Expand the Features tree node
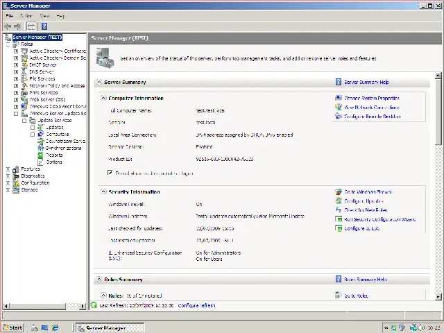This screenshot has width=444, height=333. click(8, 169)
